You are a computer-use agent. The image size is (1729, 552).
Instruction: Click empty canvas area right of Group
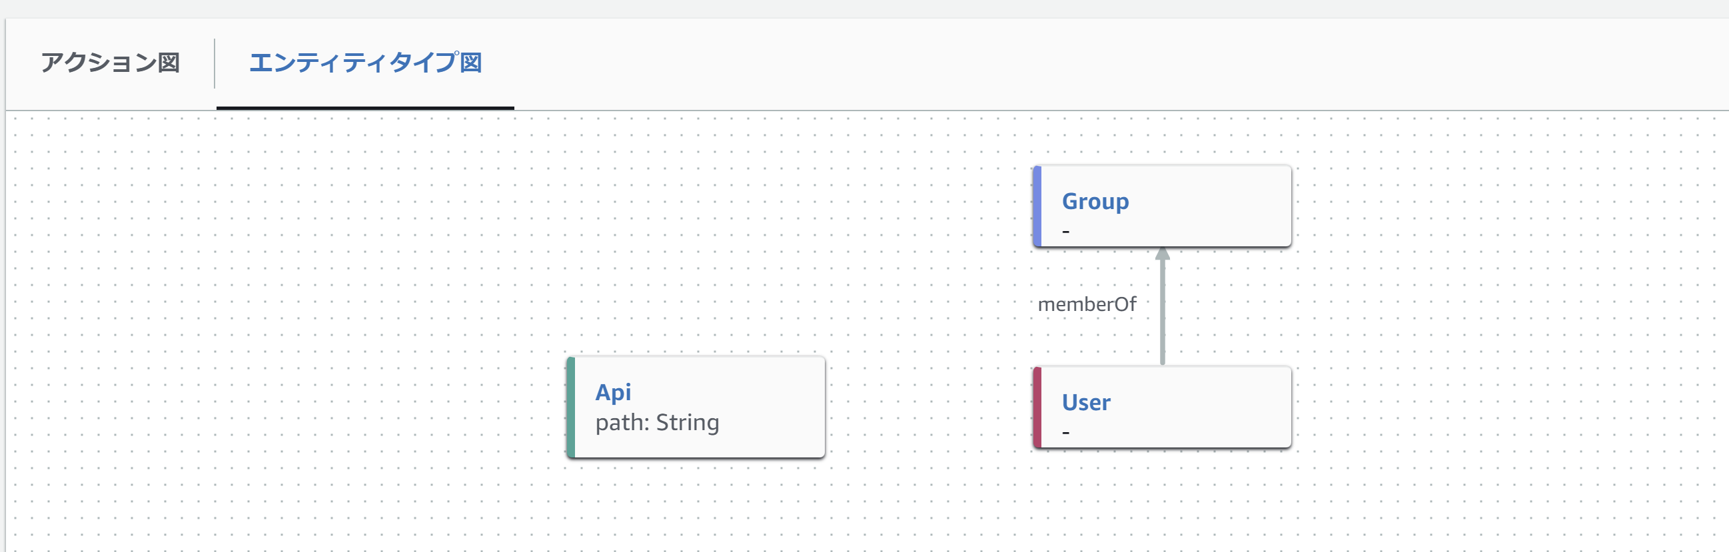pos(1476,206)
